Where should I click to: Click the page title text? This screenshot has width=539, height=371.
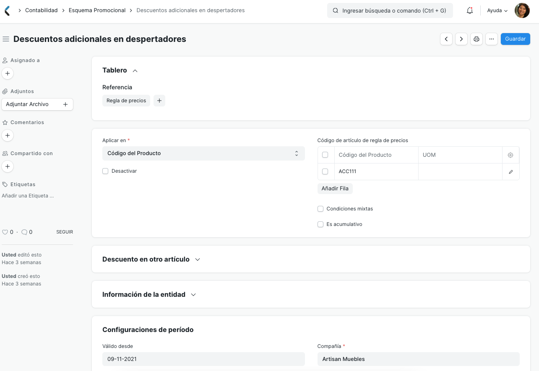(100, 39)
